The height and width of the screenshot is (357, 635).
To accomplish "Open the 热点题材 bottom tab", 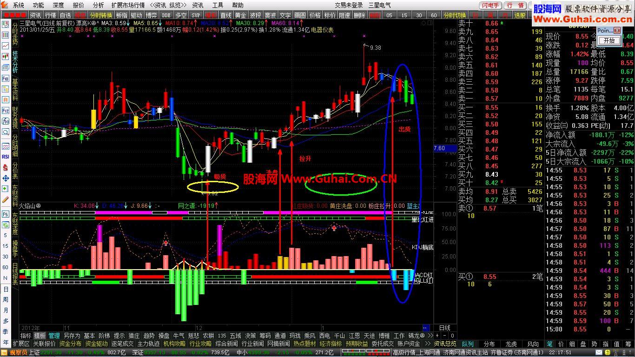I will coord(305,344).
